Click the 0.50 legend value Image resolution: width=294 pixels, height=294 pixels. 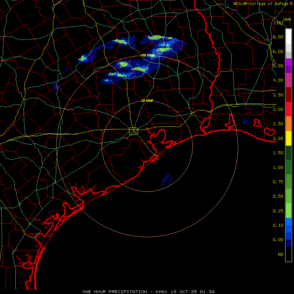tap(278, 196)
